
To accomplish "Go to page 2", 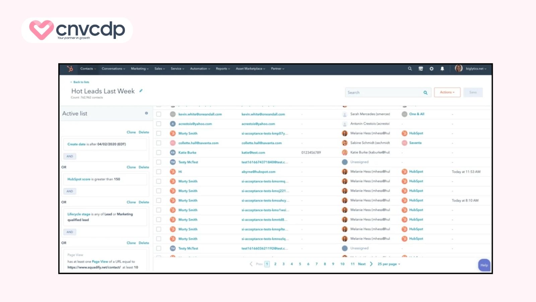I will click(275, 264).
